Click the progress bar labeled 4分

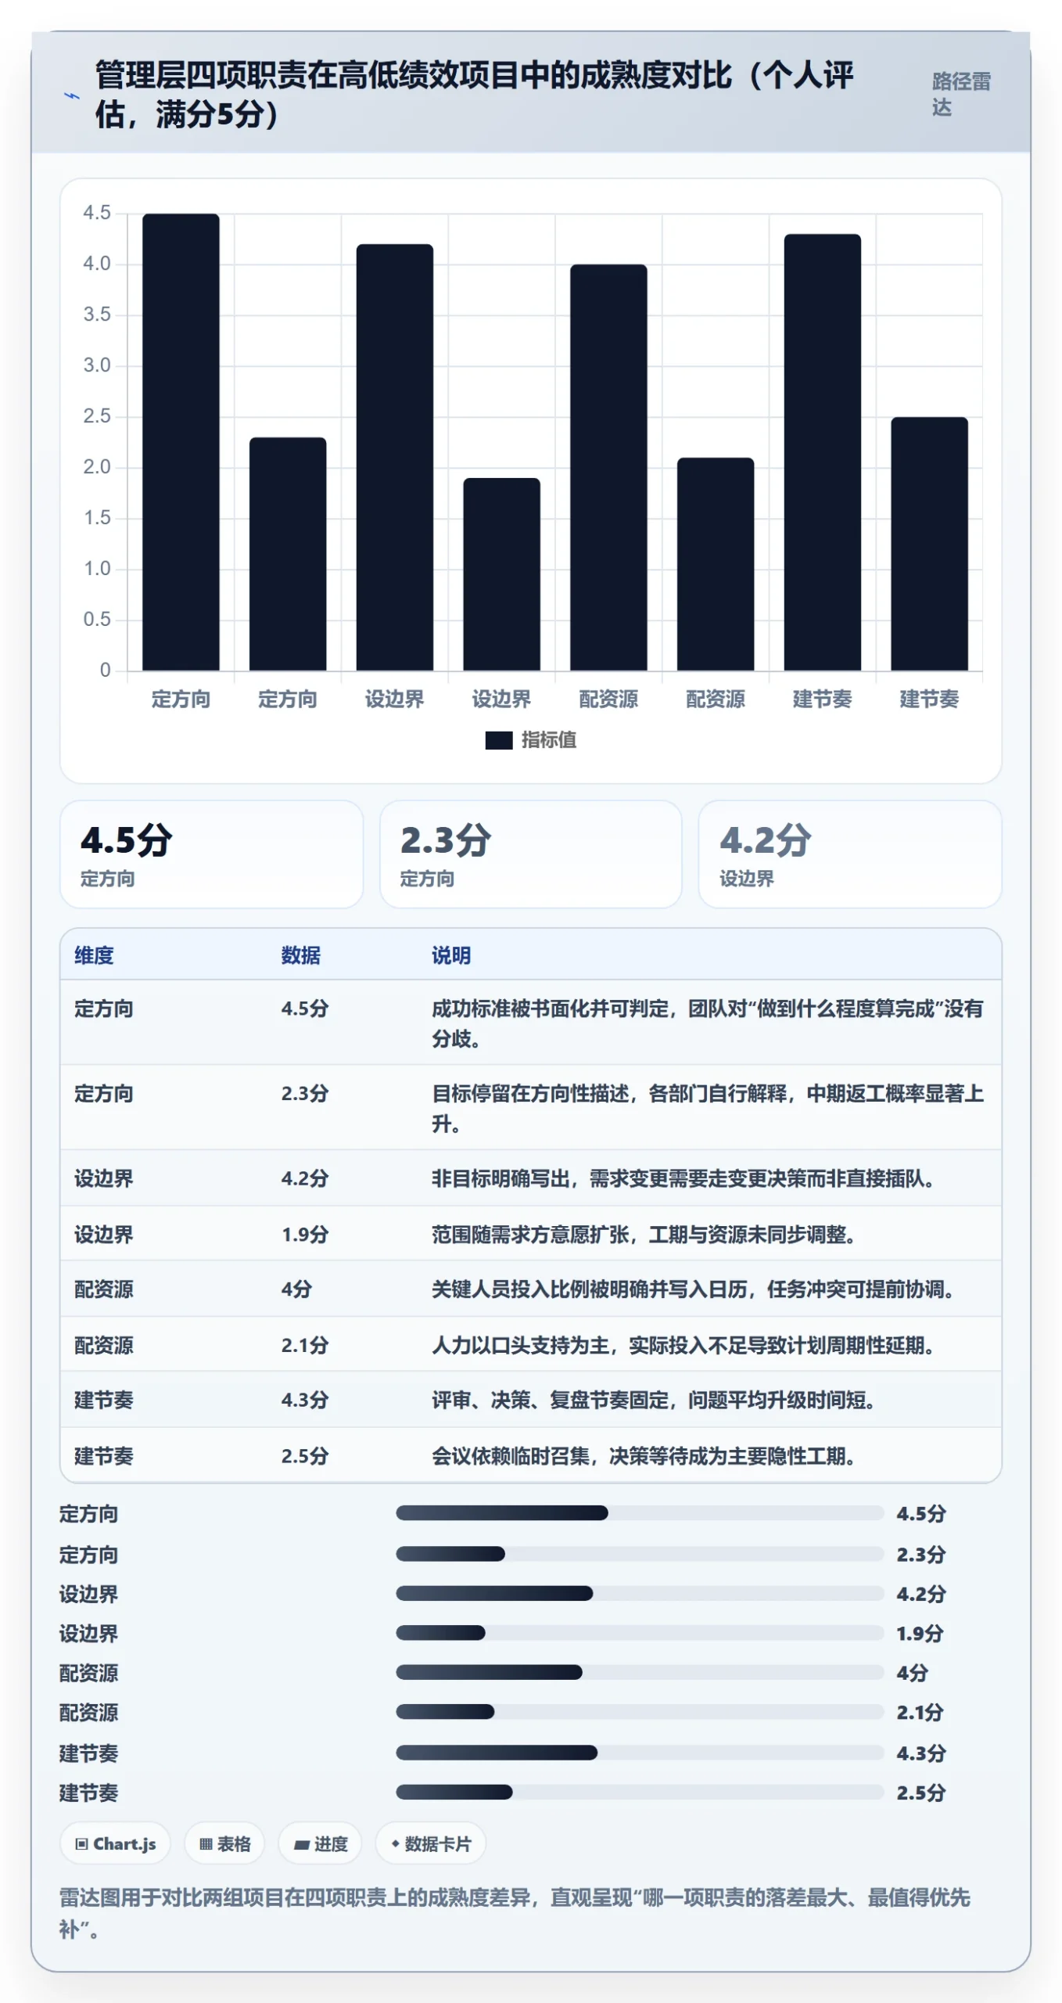click(640, 1672)
